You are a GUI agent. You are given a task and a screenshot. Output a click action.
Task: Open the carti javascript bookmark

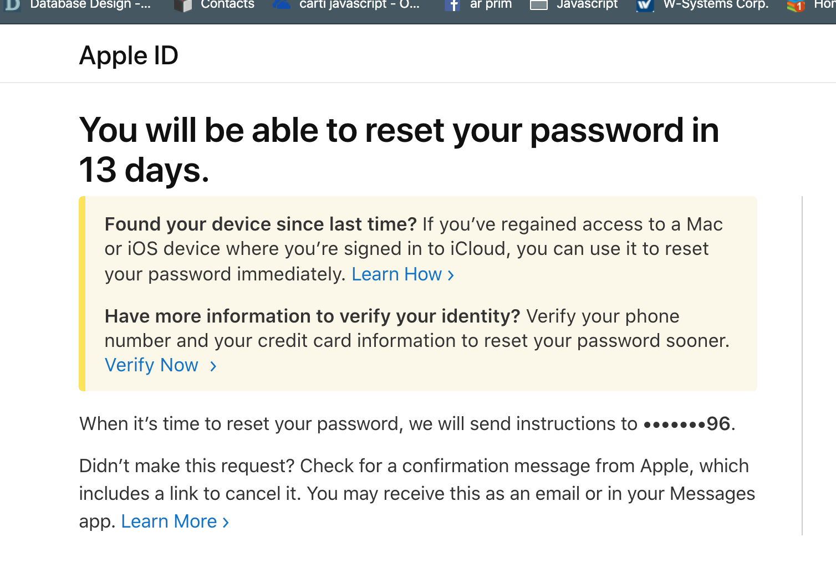(359, 5)
